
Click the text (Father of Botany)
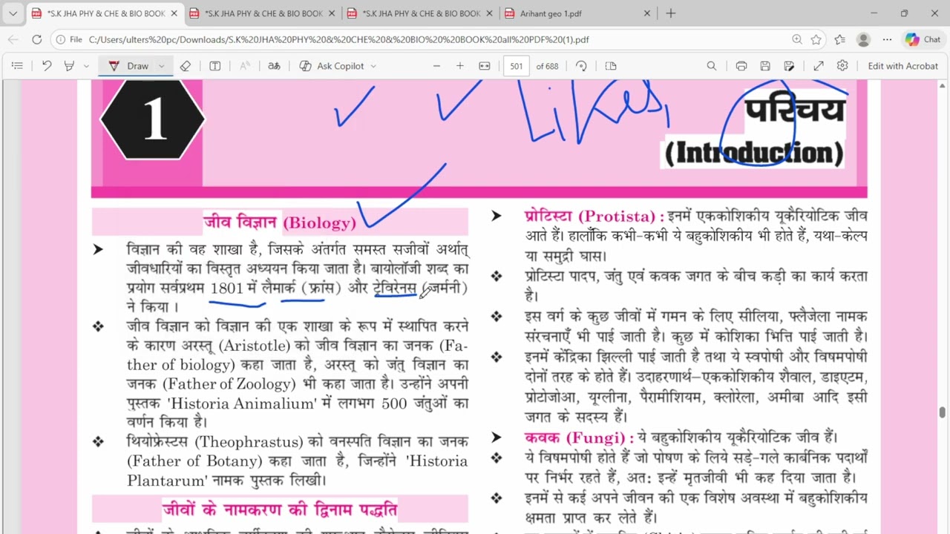194,461
